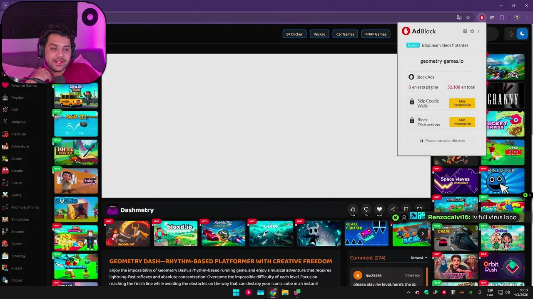Open AdBlock three-dot more menu
The image size is (533, 299).
478,31
